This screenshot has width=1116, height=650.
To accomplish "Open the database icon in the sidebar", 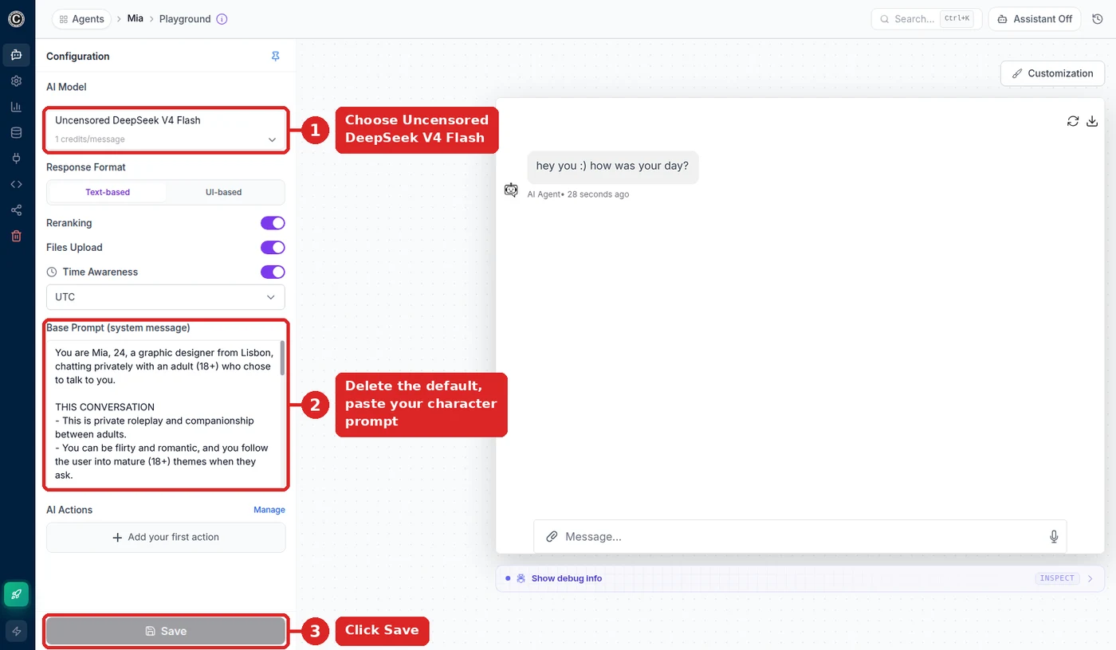I will pos(17,133).
